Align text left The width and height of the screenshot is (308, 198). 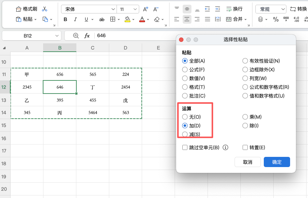point(176,19)
